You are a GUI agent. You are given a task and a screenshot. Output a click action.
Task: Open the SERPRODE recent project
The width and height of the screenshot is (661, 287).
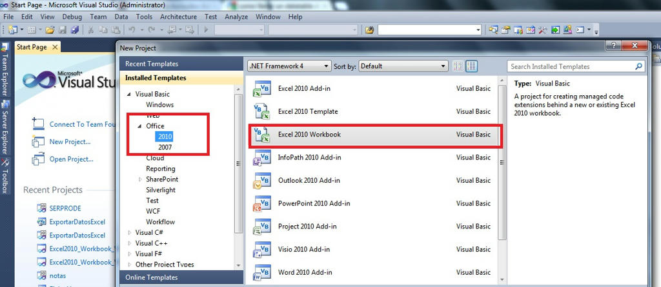point(65,208)
